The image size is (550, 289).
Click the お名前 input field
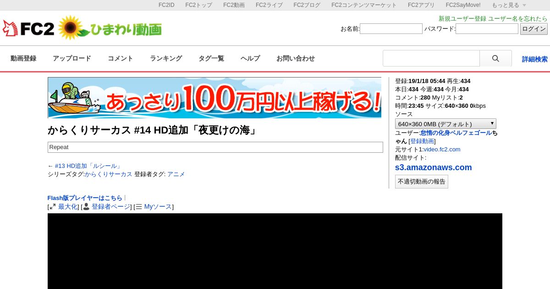pos(391,29)
